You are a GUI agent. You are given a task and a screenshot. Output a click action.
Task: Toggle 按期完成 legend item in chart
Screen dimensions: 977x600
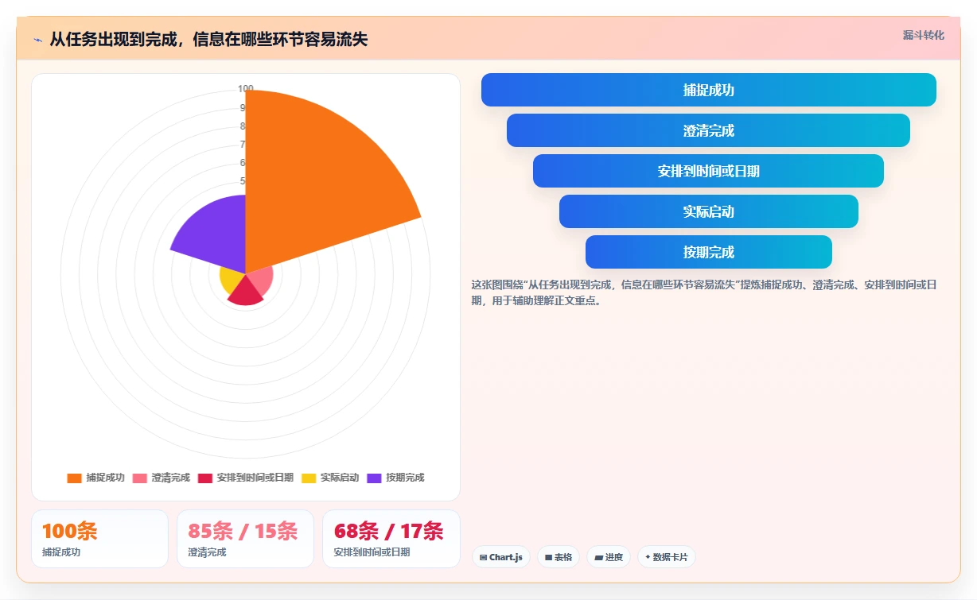[x=395, y=478]
